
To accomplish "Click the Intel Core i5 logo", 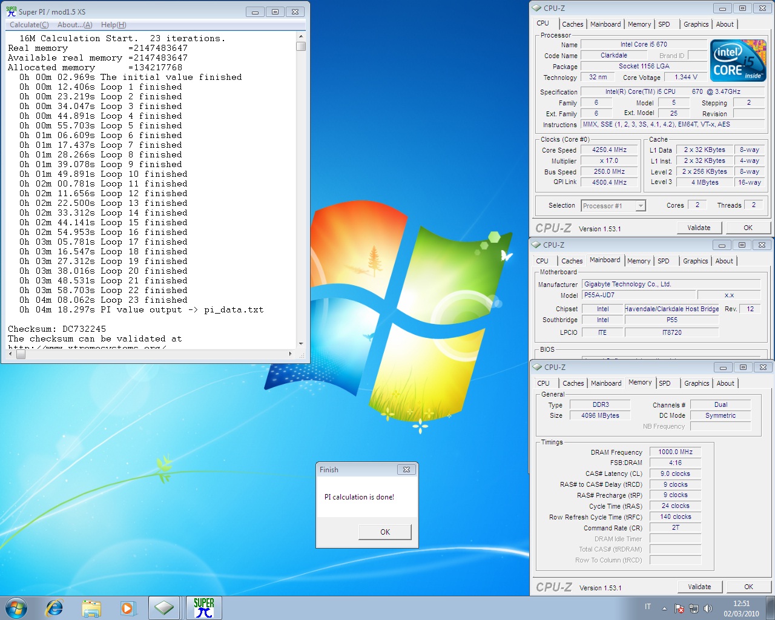I will tap(738, 61).
